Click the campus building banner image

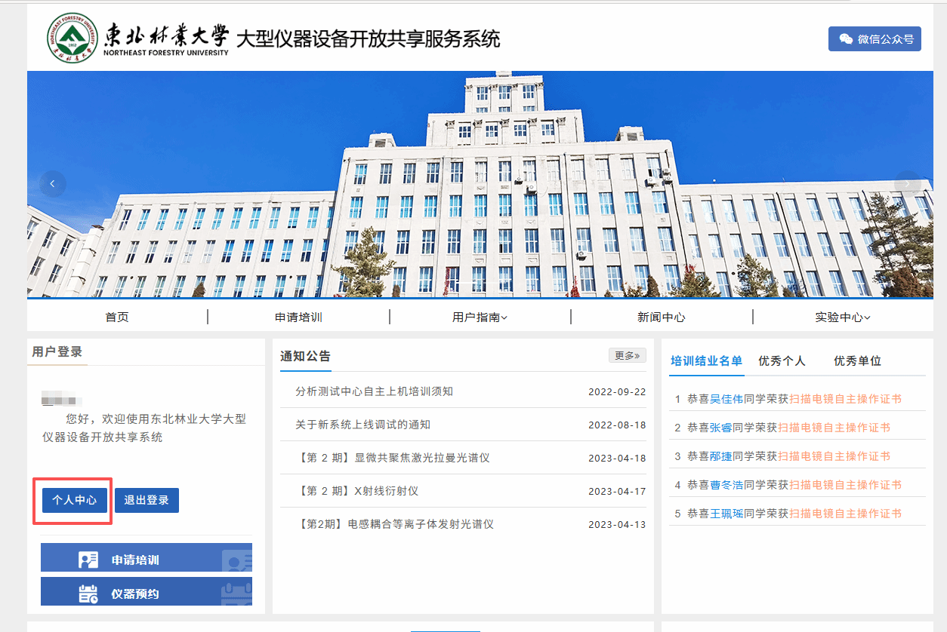(480, 185)
